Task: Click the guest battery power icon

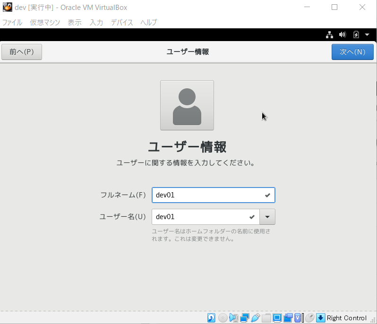Action: [356, 35]
